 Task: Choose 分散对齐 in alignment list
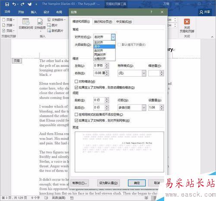point(105,59)
